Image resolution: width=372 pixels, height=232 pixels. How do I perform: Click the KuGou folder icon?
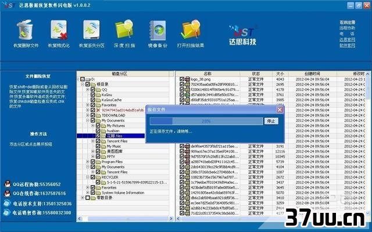pos(98,95)
